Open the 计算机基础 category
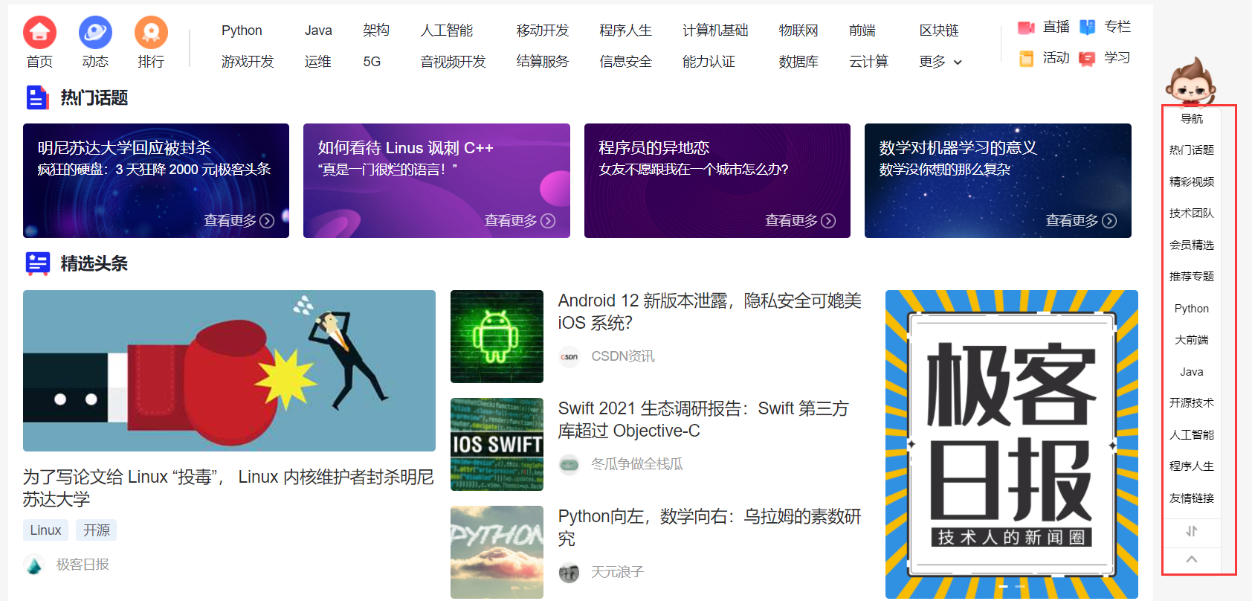This screenshot has width=1252, height=601. [x=716, y=30]
